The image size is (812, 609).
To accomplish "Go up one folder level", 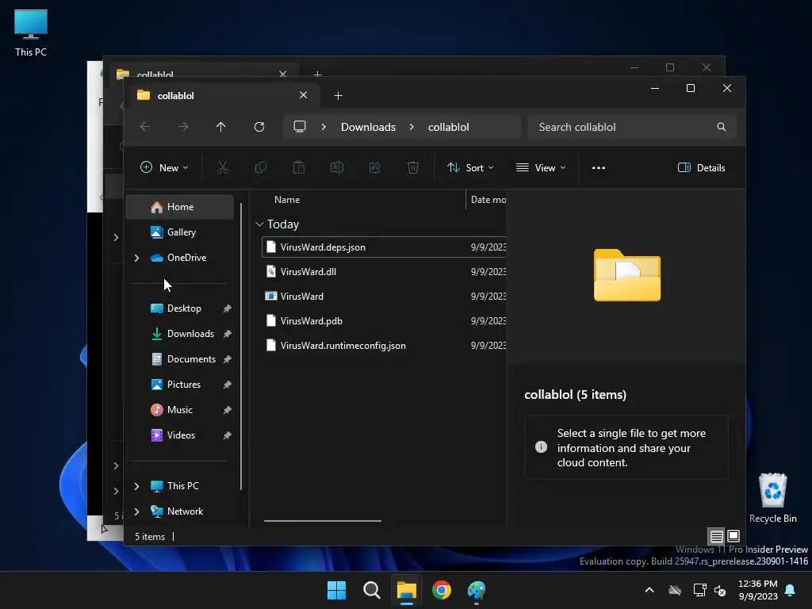I will [x=221, y=127].
